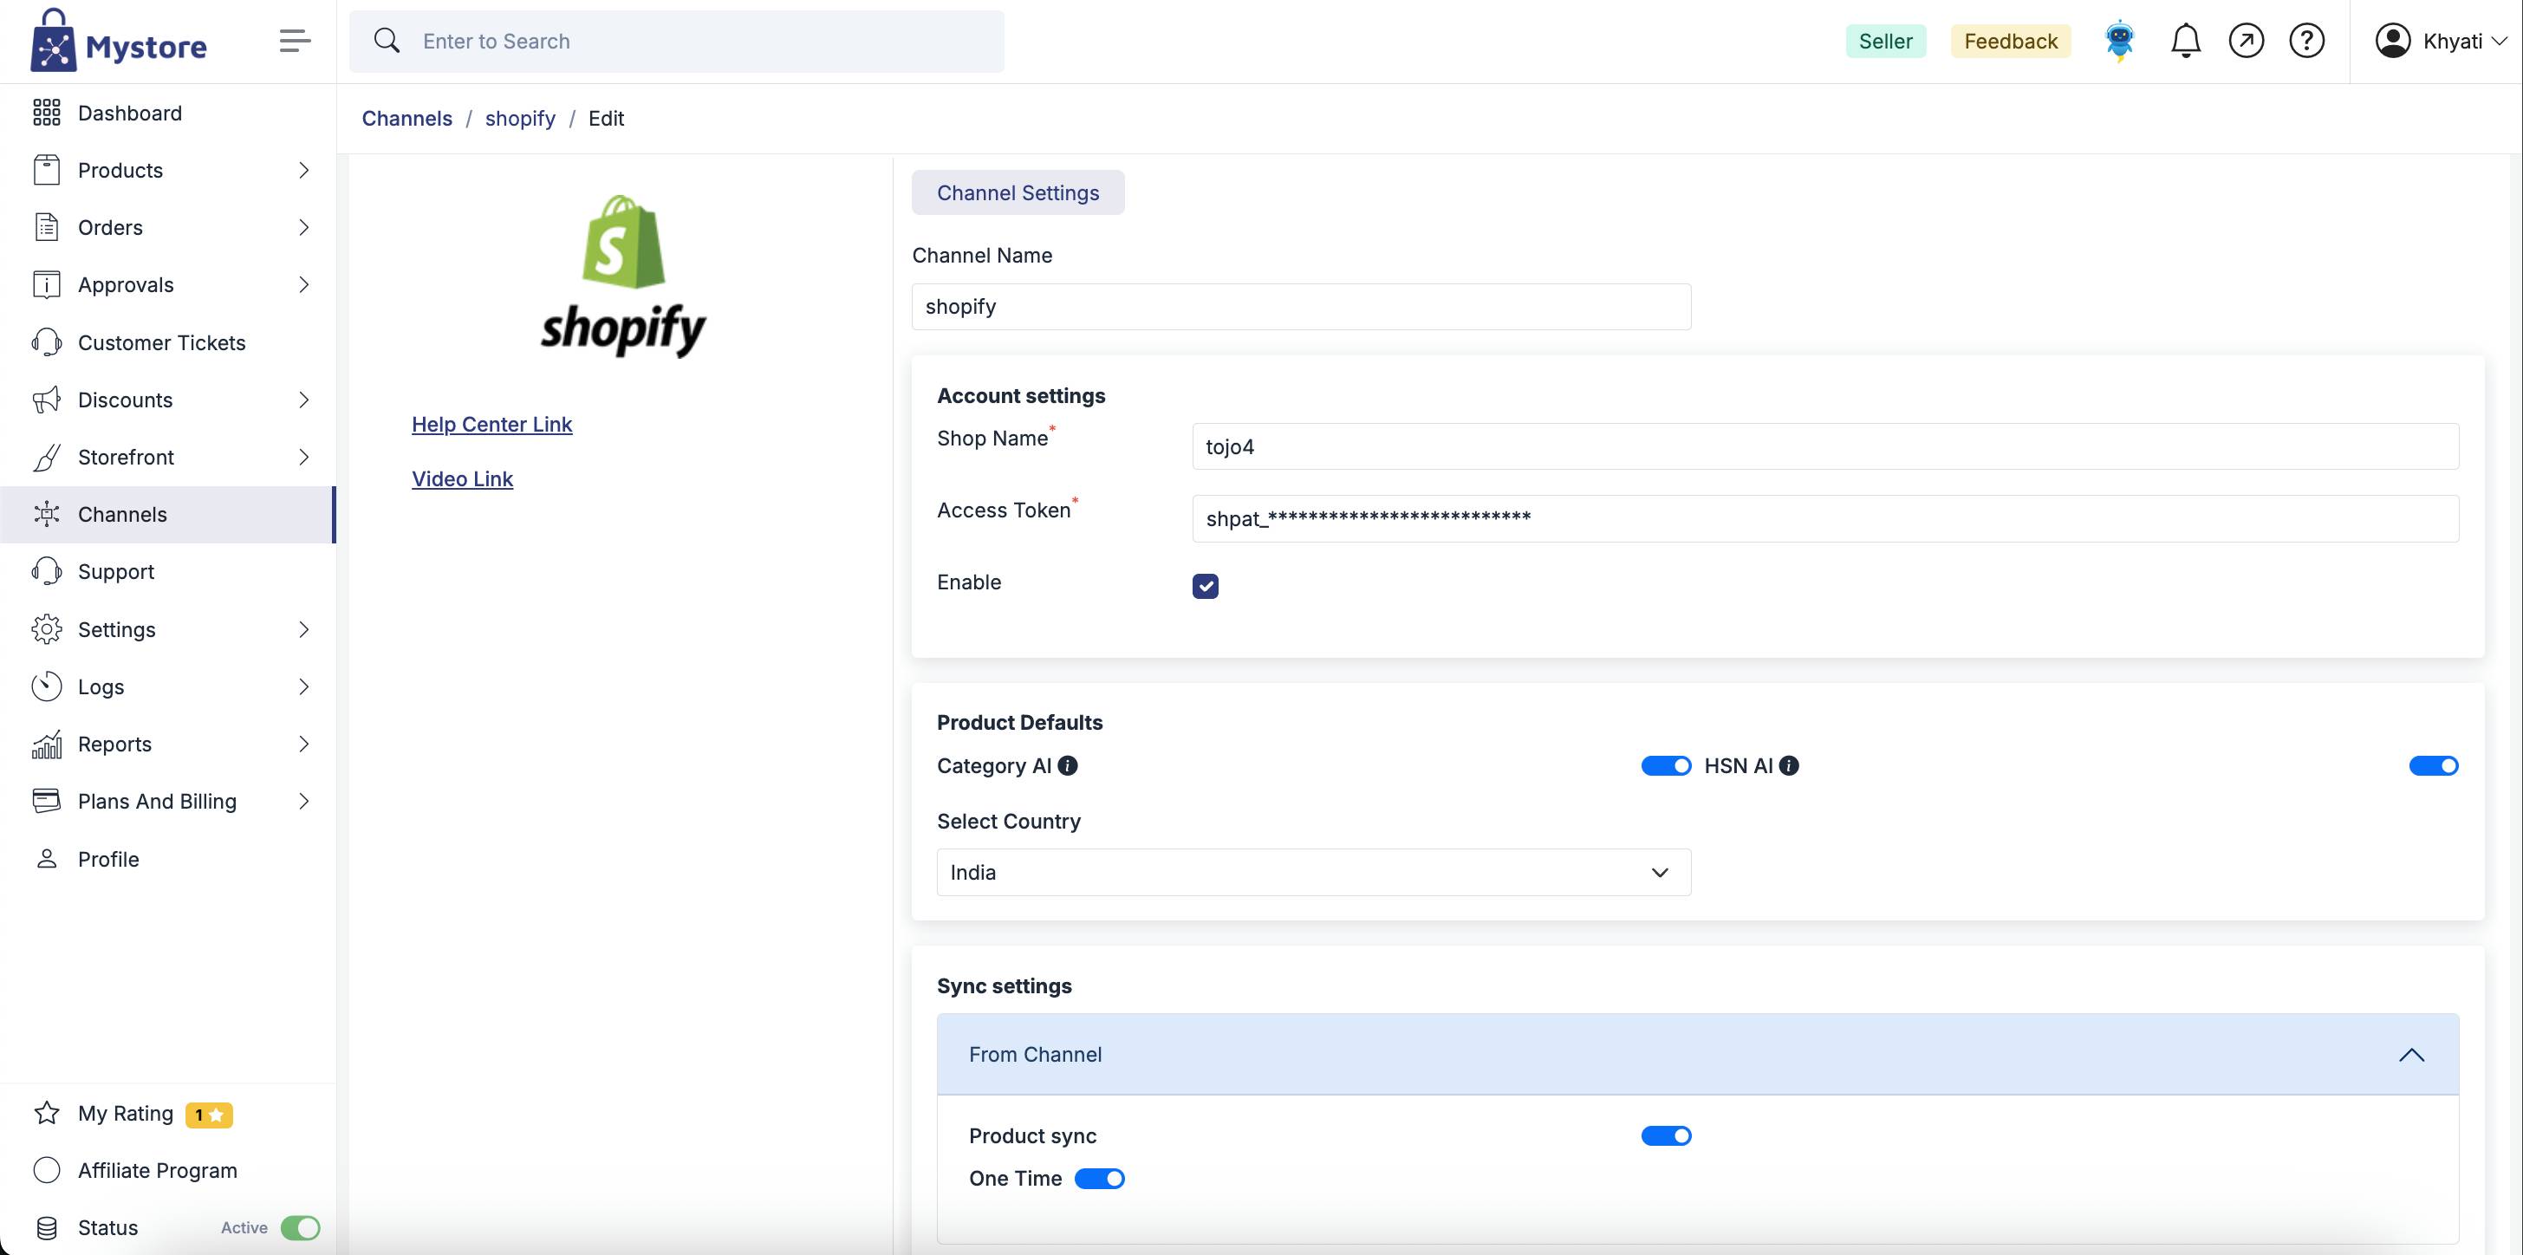Collapse sidebar with hamburger menu icon
The height and width of the screenshot is (1255, 2523).
pyautogui.click(x=295, y=41)
